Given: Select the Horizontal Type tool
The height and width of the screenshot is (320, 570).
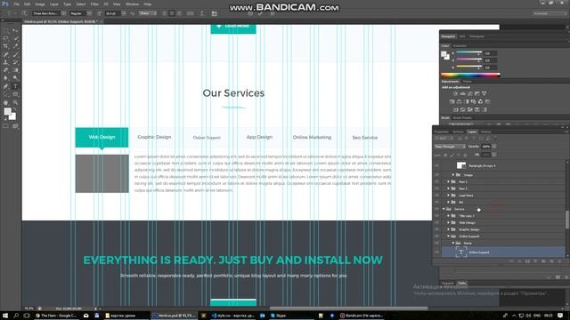Looking at the screenshot, I should 15,86.
